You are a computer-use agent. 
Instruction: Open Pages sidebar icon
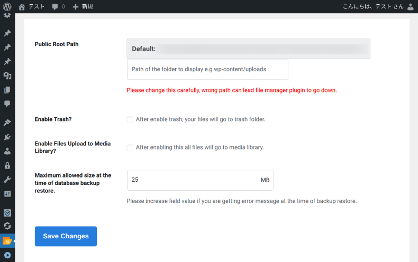click(x=7, y=90)
